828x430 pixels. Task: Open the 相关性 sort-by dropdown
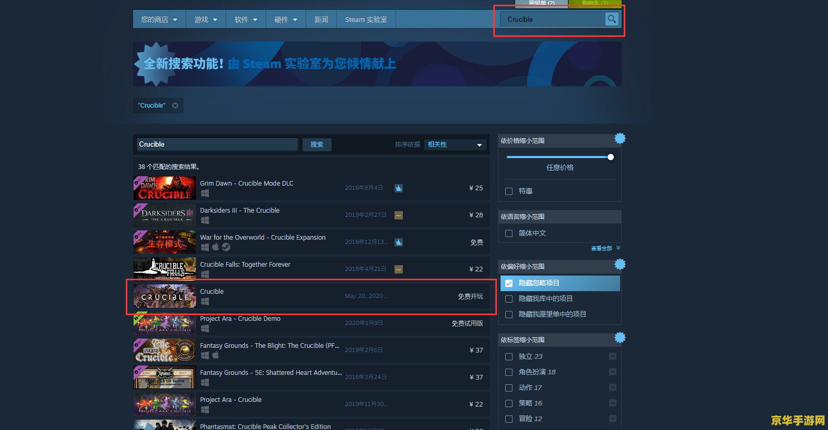pos(455,145)
